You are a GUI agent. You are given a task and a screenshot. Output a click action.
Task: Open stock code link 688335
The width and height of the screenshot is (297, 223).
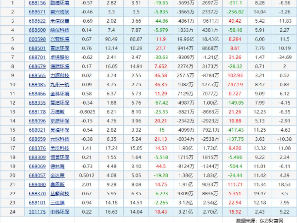coord(37,103)
